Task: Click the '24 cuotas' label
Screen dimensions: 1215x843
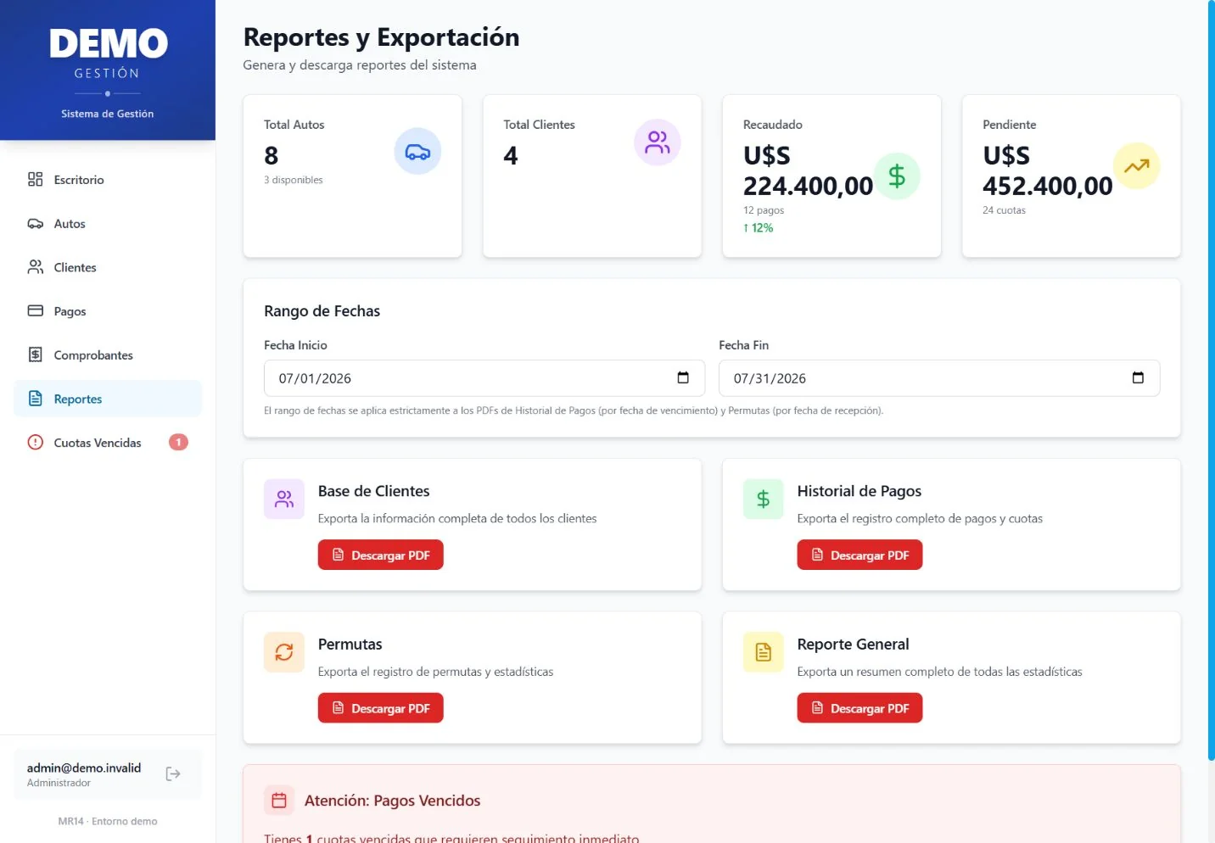Action: click(x=1004, y=210)
